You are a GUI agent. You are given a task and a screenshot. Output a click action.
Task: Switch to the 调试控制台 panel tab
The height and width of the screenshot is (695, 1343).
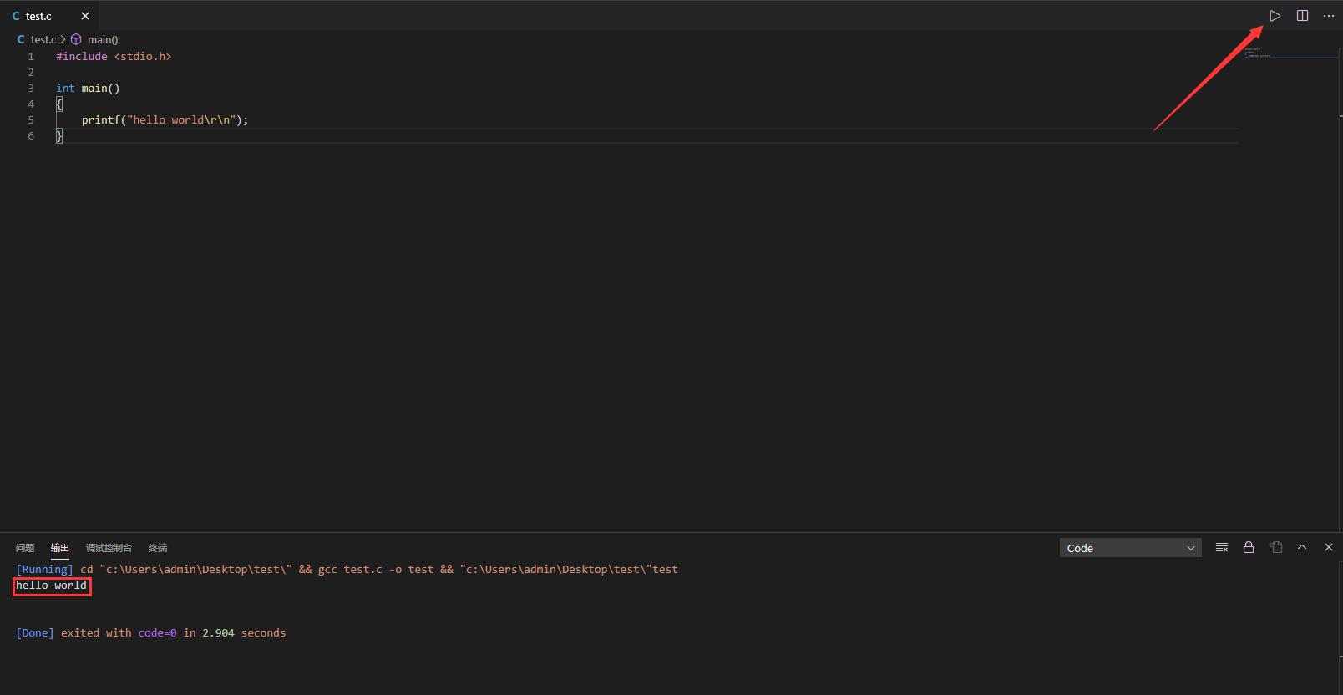[109, 548]
